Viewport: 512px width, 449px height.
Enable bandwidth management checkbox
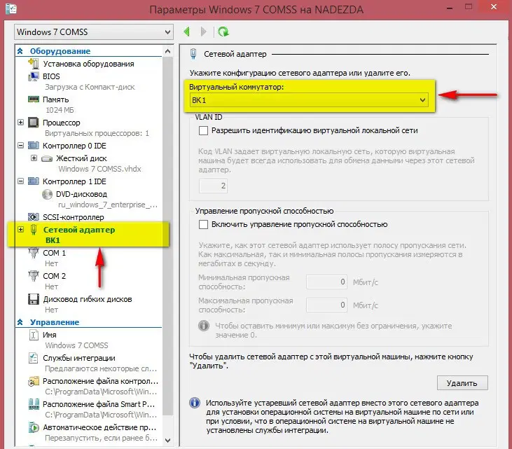point(203,224)
